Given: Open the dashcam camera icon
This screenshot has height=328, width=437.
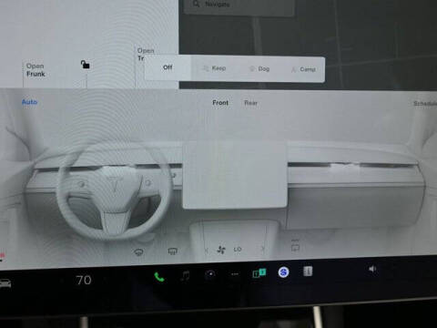Looking at the screenshot, I should point(210,274).
